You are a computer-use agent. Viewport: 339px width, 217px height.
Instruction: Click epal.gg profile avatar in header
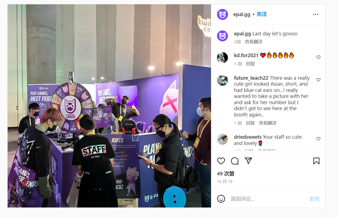223,14
